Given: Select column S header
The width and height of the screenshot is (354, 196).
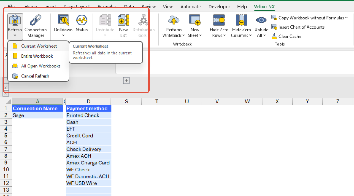Looking at the screenshot, I should tap(126, 101).
